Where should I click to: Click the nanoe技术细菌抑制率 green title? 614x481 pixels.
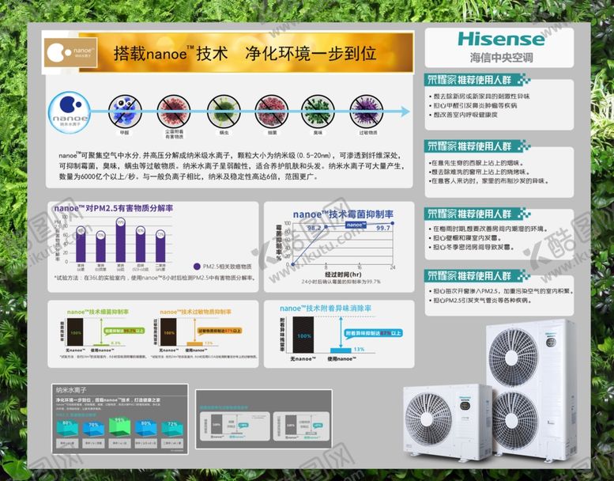pos(97,312)
